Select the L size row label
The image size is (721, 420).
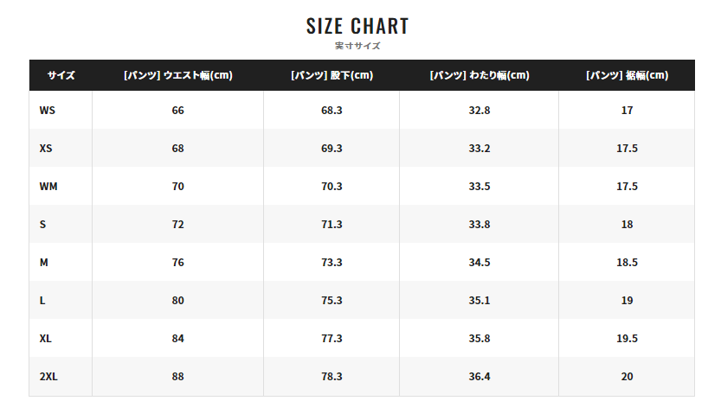click(x=42, y=301)
